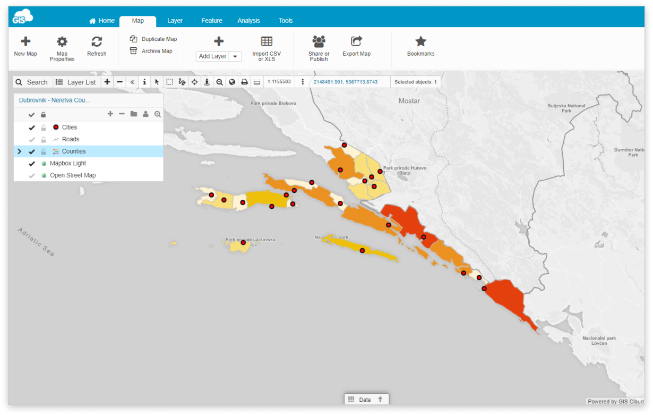
Task: Toggle visibility of the Roads layer
Action: click(x=31, y=139)
